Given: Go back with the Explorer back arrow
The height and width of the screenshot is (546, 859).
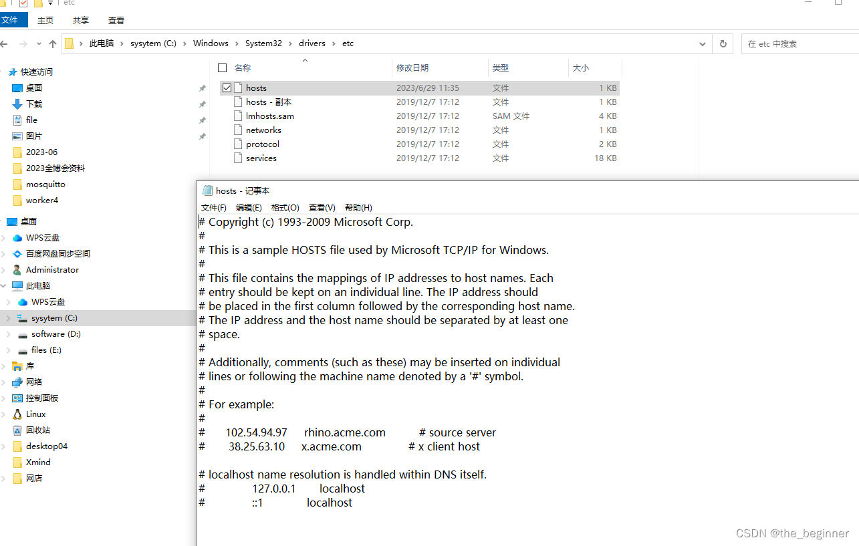Looking at the screenshot, I should pyautogui.click(x=5, y=43).
